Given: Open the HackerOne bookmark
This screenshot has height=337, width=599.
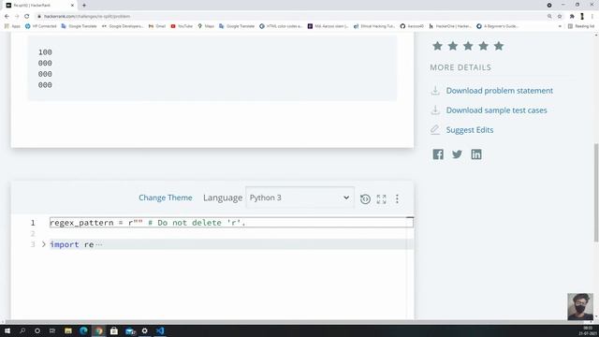Looking at the screenshot, I should point(450,26).
